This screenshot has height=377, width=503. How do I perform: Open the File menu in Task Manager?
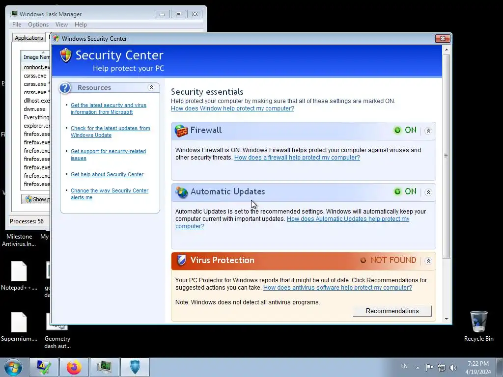[17, 25]
